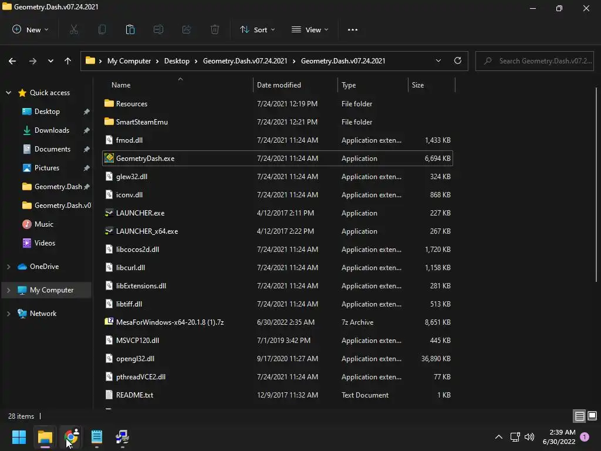Expand the Network tree node
601x451 pixels.
8,314
